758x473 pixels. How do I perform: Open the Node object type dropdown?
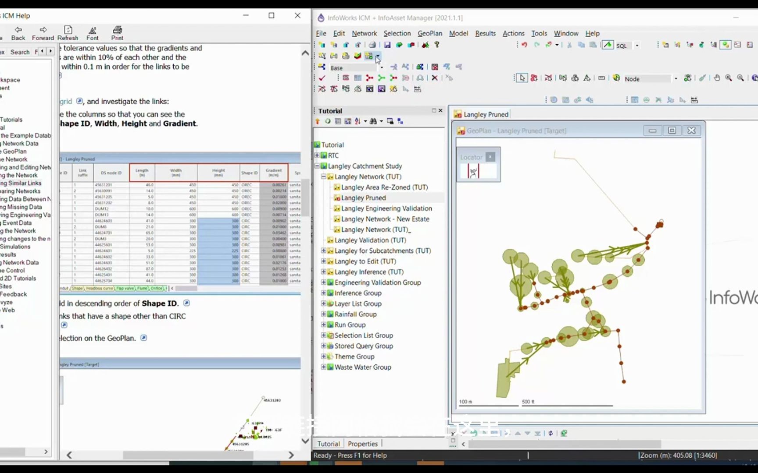click(676, 78)
